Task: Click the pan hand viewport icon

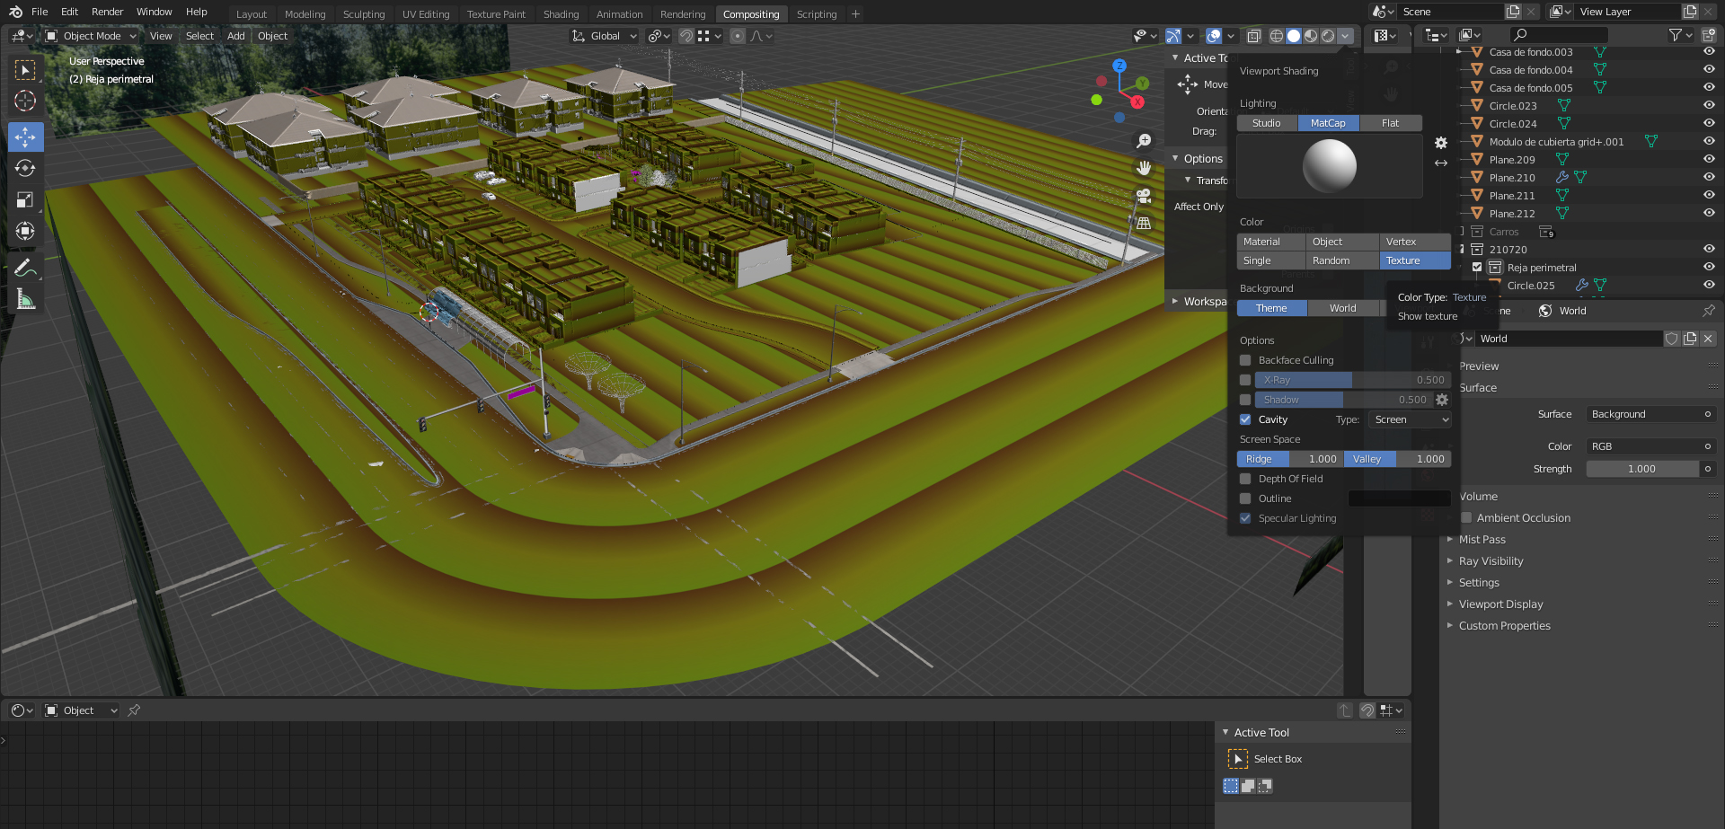Action: pos(1144,168)
